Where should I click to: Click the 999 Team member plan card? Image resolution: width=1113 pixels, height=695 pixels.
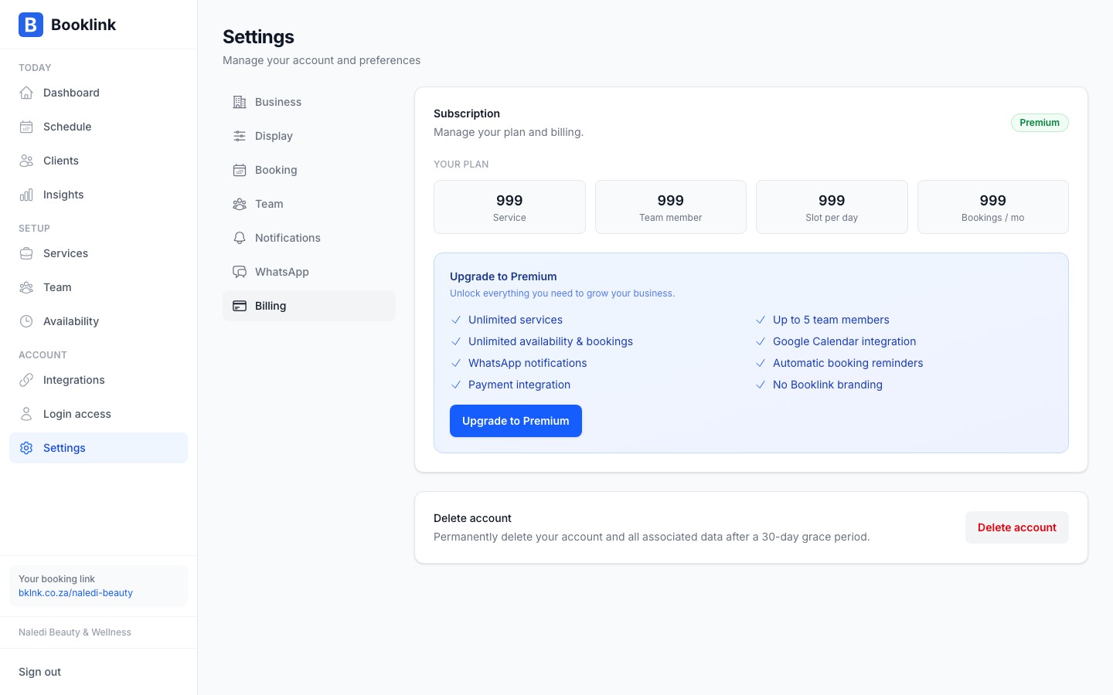(671, 207)
